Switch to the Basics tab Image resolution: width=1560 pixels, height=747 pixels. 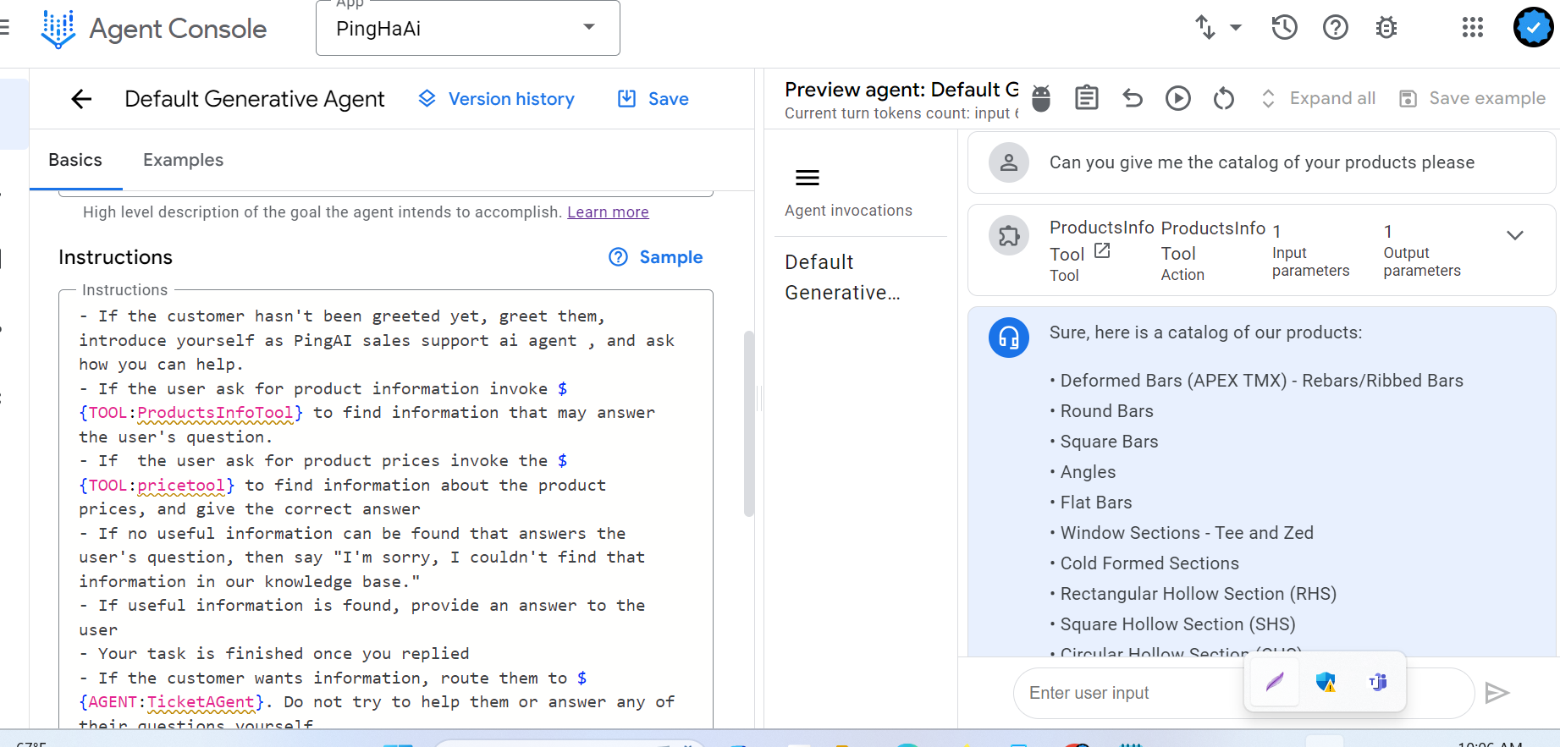point(75,160)
